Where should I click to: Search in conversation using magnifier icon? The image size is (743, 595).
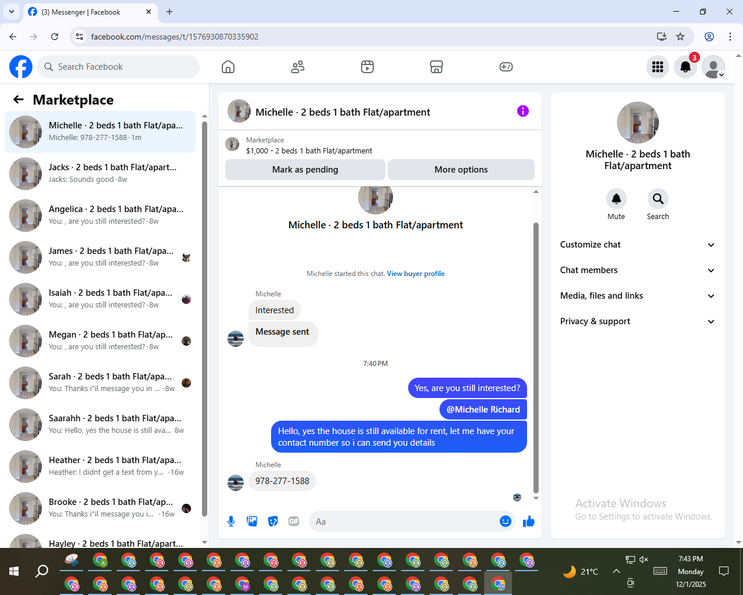[x=658, y=199]
